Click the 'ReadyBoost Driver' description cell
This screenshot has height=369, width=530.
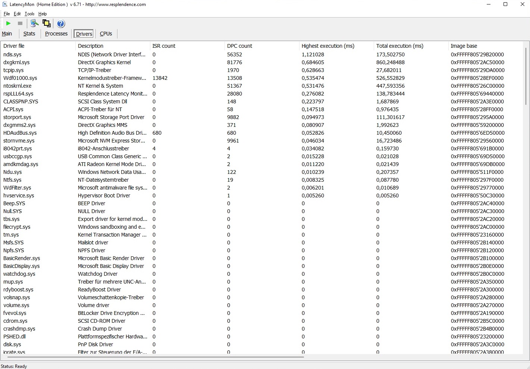pos(99,290)
